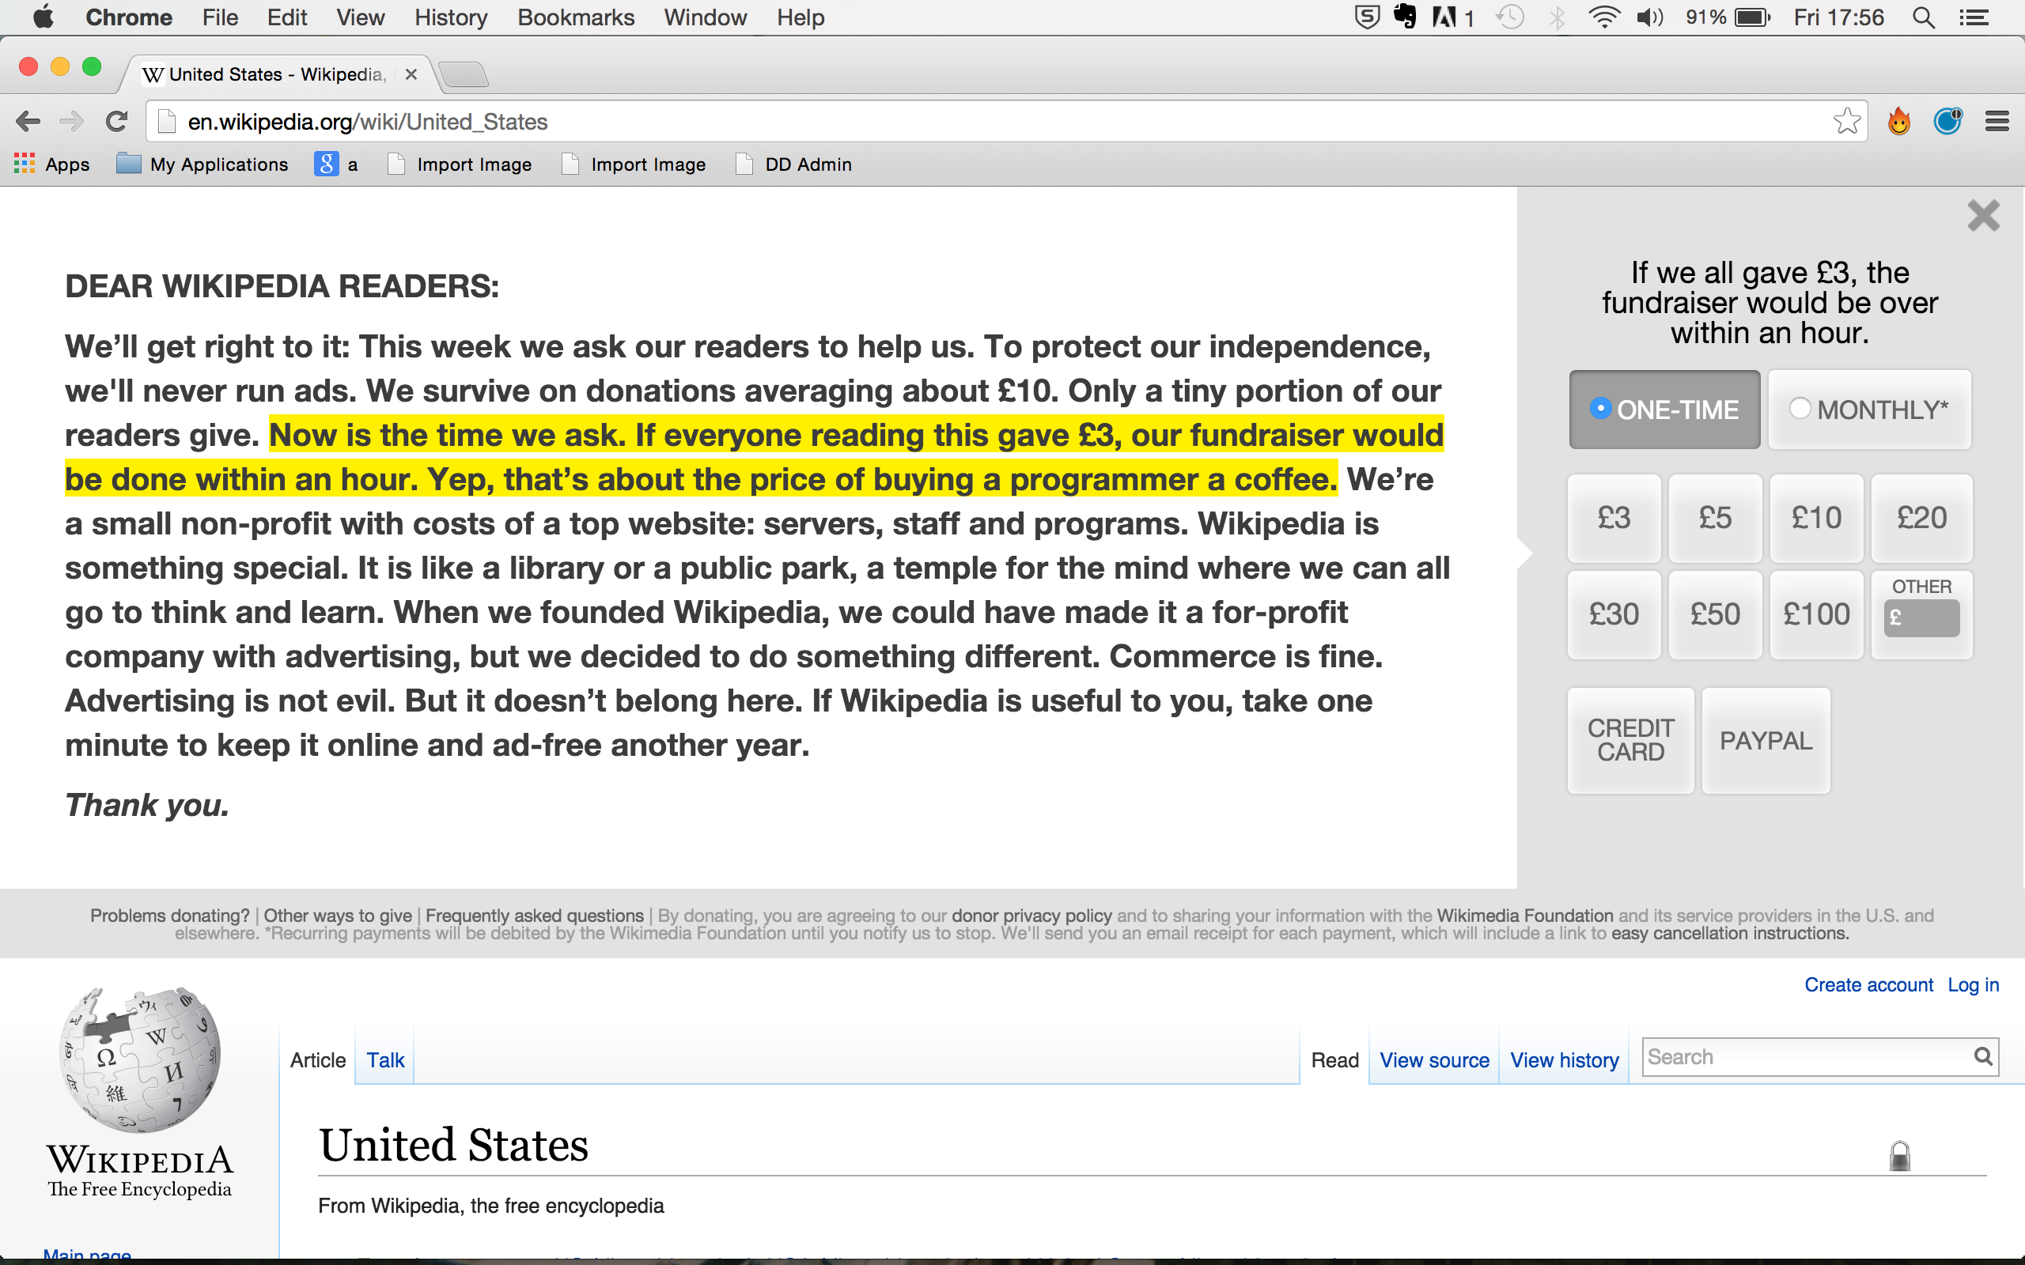Open Spotlight search in menu bar
The height and width of the screenshot is (1265, 2025).
click(x=1924, y=17)
